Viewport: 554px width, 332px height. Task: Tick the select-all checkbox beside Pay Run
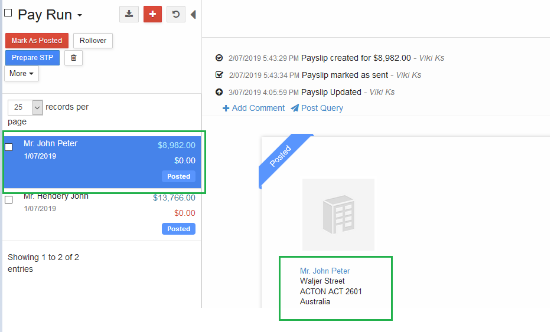click(x=8, y=13)
